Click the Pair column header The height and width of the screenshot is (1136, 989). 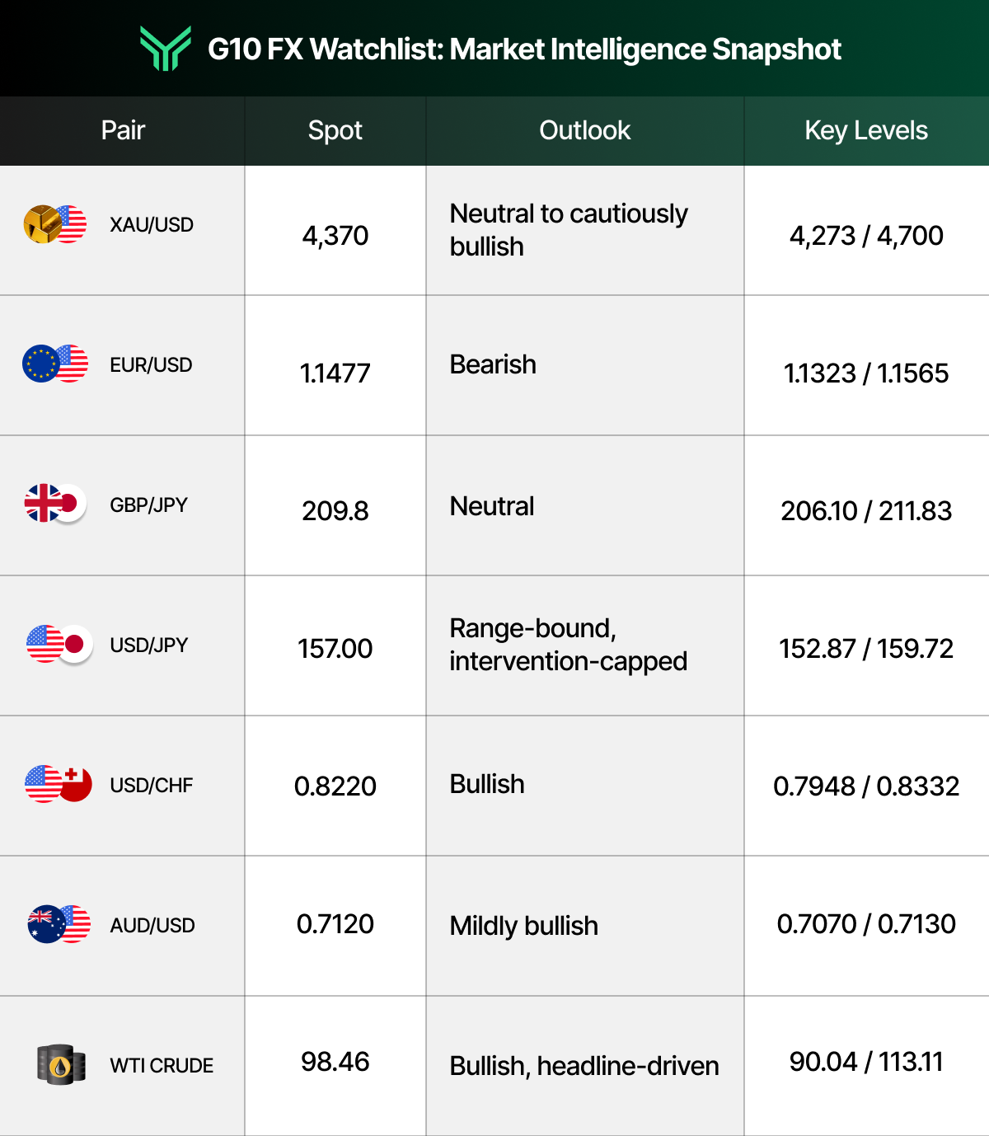click(123, 130)
